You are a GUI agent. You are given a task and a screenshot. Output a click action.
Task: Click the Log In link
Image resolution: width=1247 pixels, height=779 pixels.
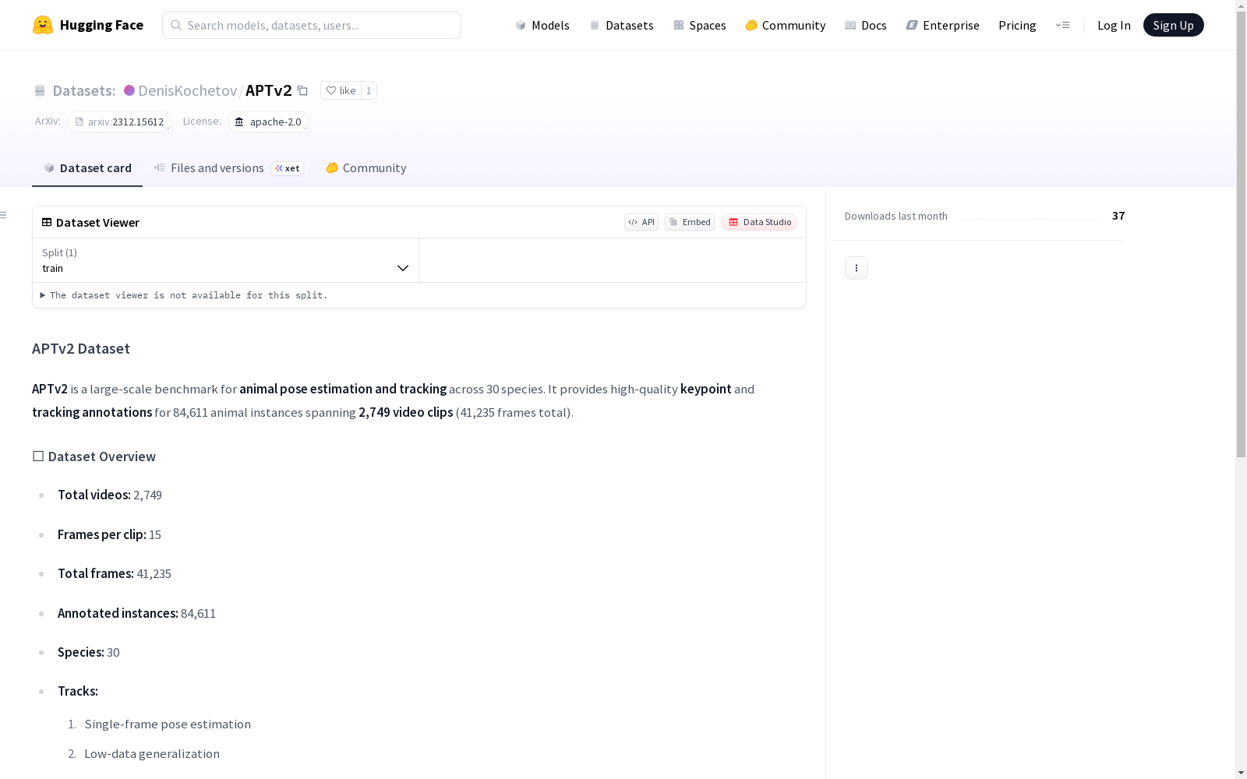[x=1114, y=25]
